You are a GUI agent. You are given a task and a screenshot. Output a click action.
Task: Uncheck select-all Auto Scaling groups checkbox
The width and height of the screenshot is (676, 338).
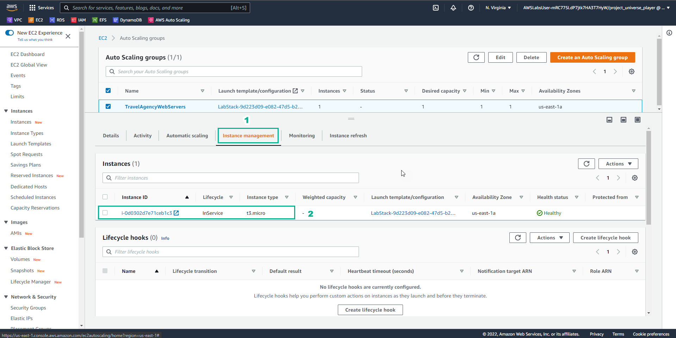(108, 90)
